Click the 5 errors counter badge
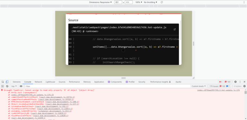The image size is (247, 120). coord(221,82)
